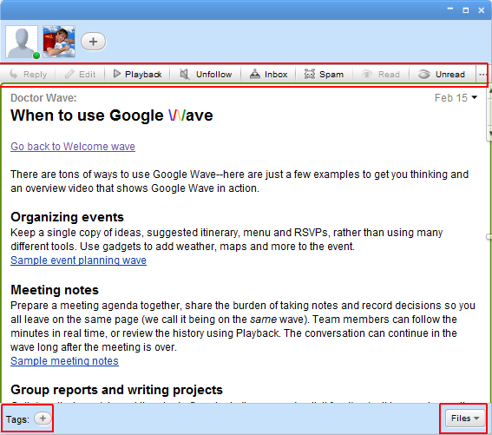Open the Feb 15 blip dropdown menu
Image resolution: width=492 pixels, height=435 pixels.
click(x=475, y=97)
